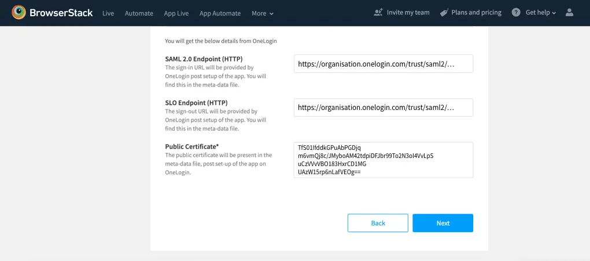Image resolution: width=590 pixels, height=261 pixels.
Task: Click the add-person icon beside Invite my team
Action: point(378,12)
